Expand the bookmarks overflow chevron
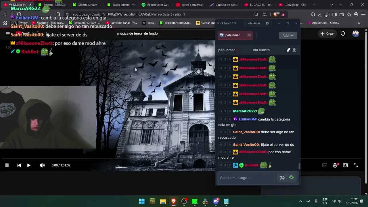 click(359, 23)
